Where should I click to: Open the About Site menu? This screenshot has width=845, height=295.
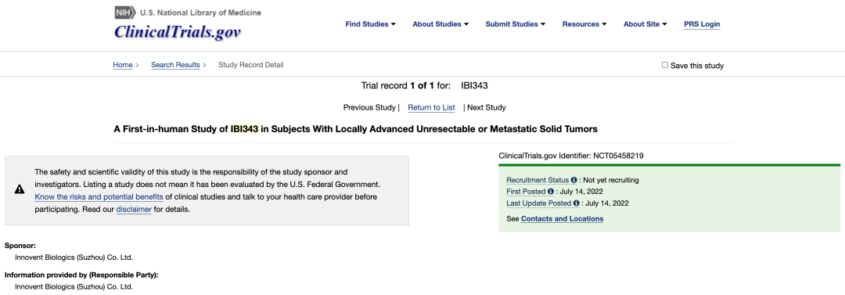[x=645, y=24]
